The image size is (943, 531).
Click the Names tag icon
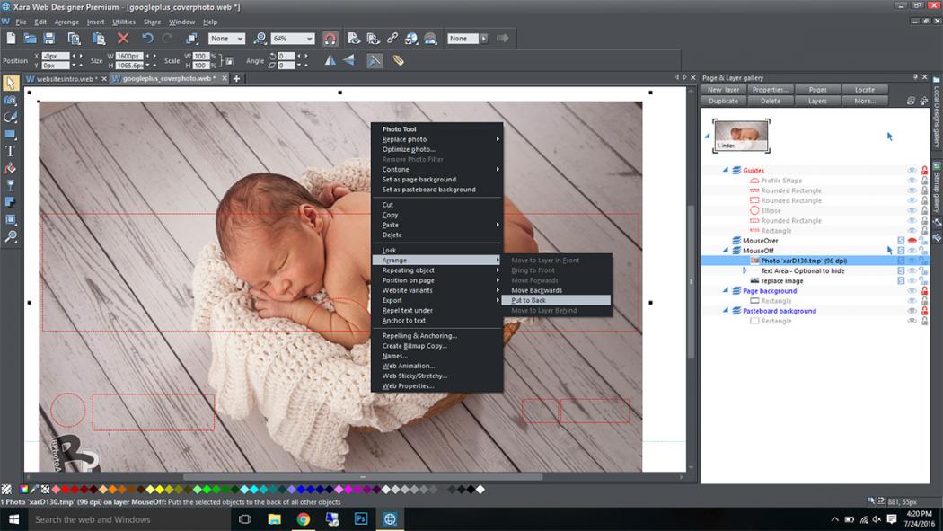tap(398, 60)
